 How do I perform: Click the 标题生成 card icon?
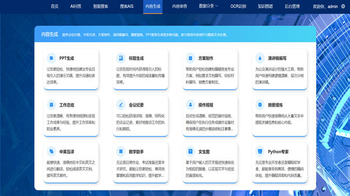click(121, 58)
